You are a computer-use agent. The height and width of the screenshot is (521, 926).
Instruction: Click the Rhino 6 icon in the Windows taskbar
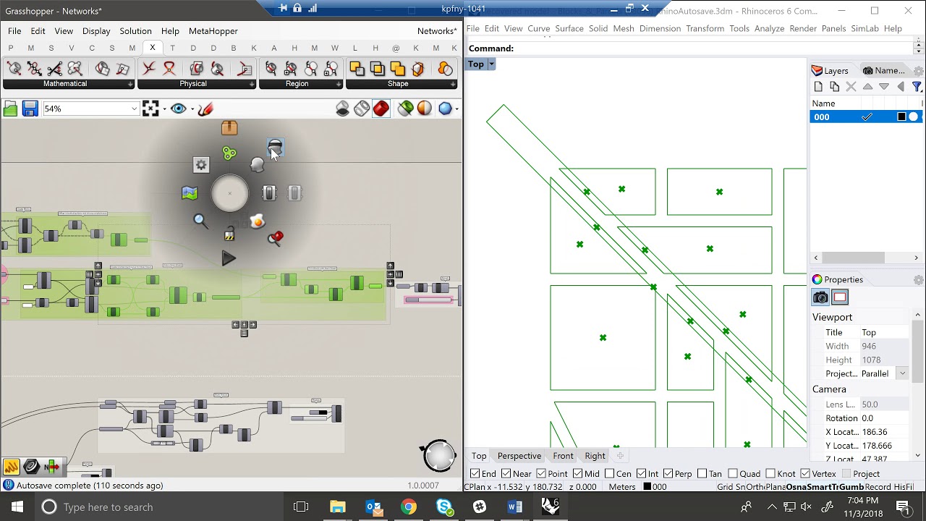click(x=550, y=507)
